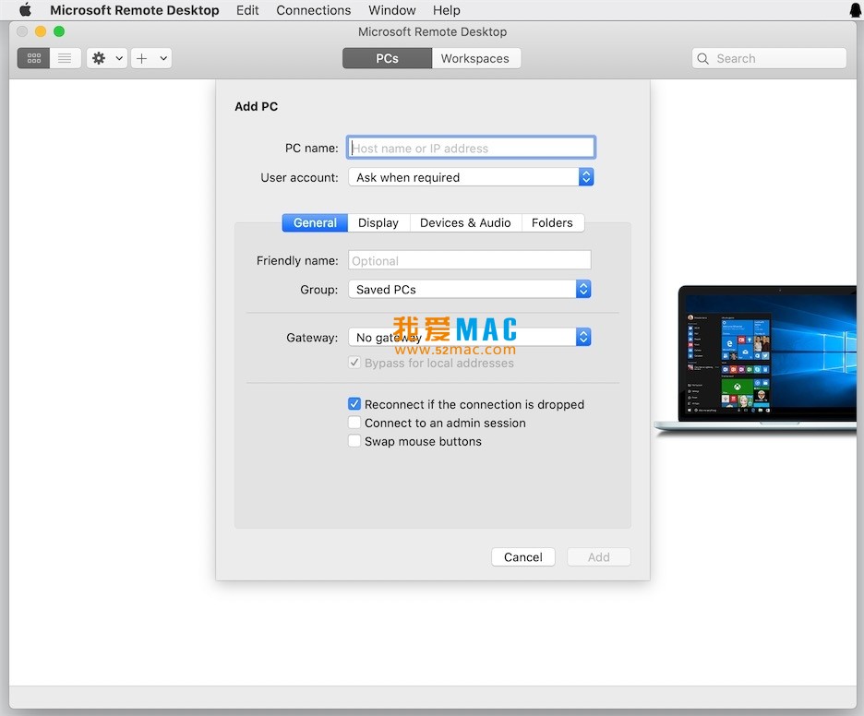Select the Folders tab
The width and height of the screenshot is (864, 716).
pyautogui.click(x=552, y=222)
